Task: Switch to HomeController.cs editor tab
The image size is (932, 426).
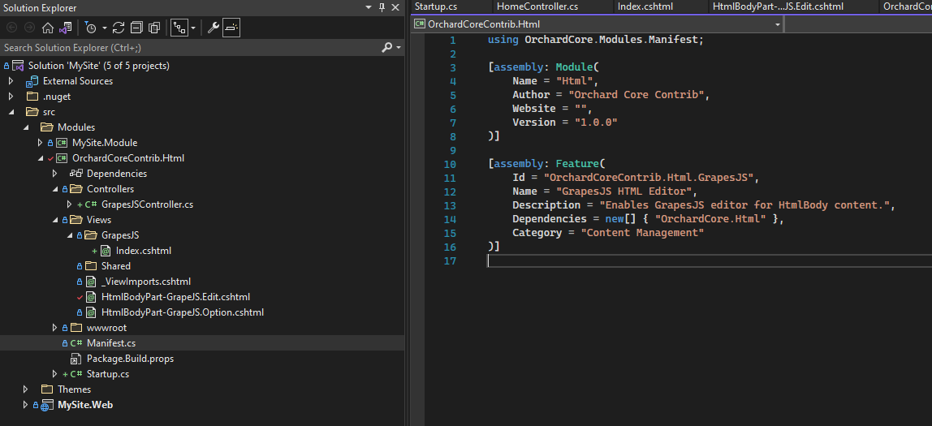Action: (537, 6)
